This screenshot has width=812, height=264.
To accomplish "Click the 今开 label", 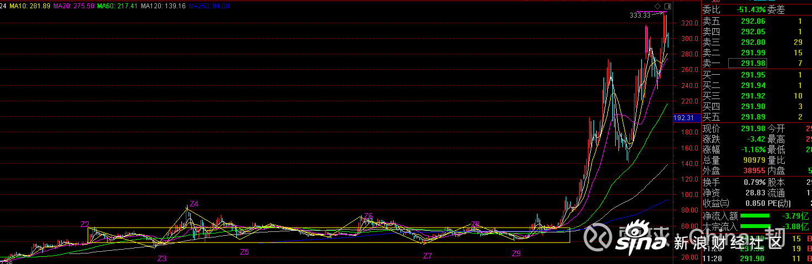I will coord(776,128).
